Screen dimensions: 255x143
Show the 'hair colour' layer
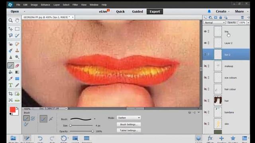click(x=205, y=89)
